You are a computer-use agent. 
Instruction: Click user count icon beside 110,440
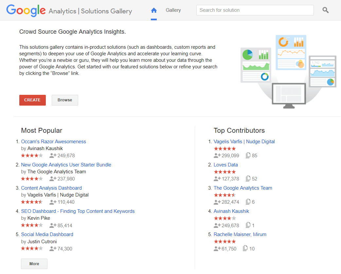pos(53,202)
